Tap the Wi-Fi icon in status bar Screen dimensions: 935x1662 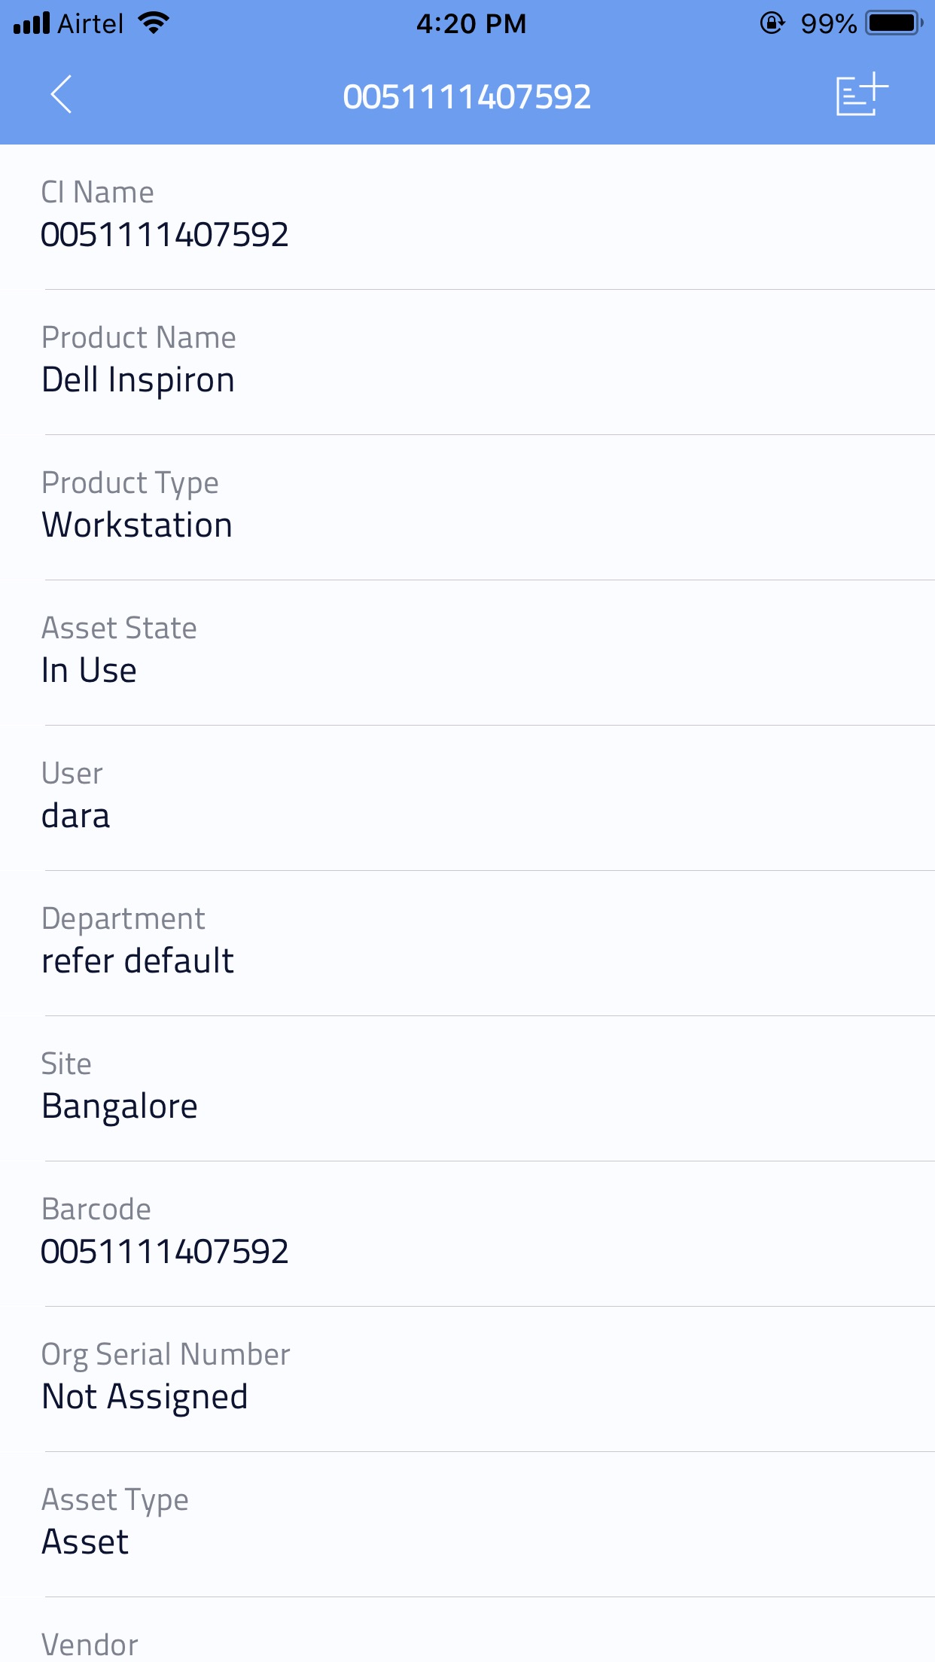(x=154, y=23)
